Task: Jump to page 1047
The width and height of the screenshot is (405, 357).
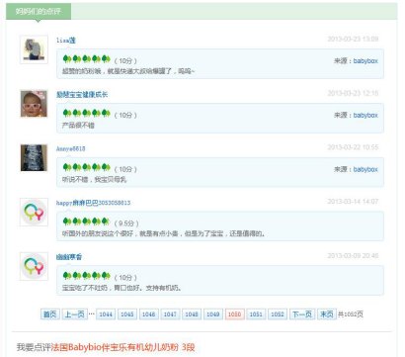Action: (x=170, y=314)
